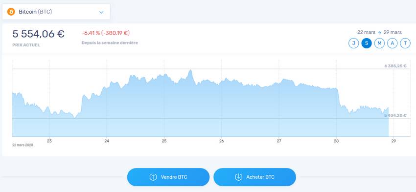Switch to the T all-time period
The image size is (416, 192).
tap(405, 43)
